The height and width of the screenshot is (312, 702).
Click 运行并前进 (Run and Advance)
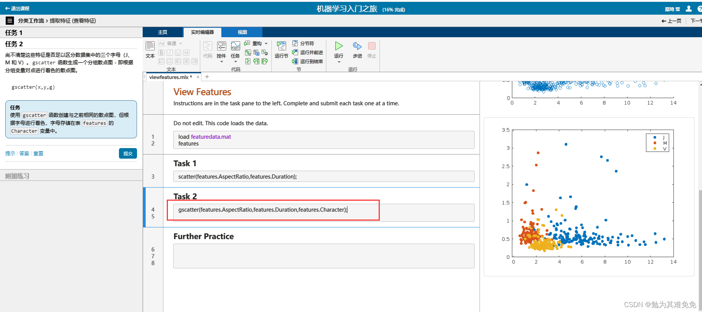pos(308,53)
